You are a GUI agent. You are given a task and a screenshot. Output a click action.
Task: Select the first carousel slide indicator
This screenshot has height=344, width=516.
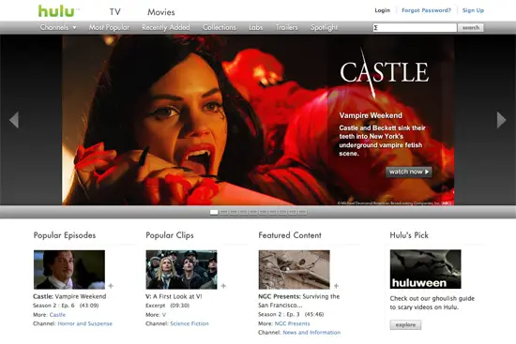click(x=214, y=213)
